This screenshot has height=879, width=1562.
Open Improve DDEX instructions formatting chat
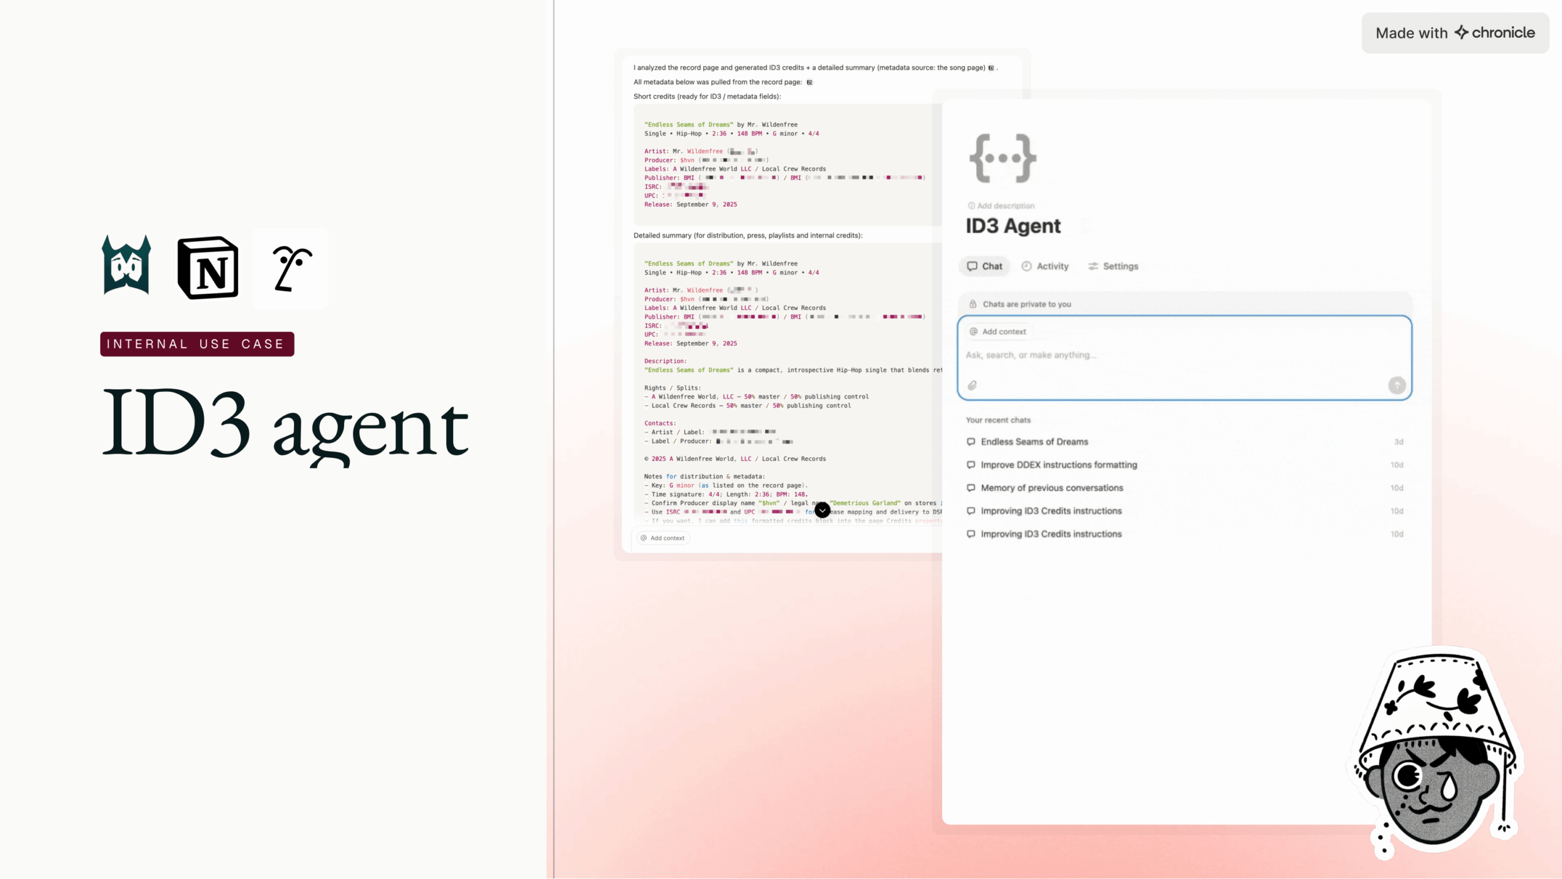click(1059, 465)
